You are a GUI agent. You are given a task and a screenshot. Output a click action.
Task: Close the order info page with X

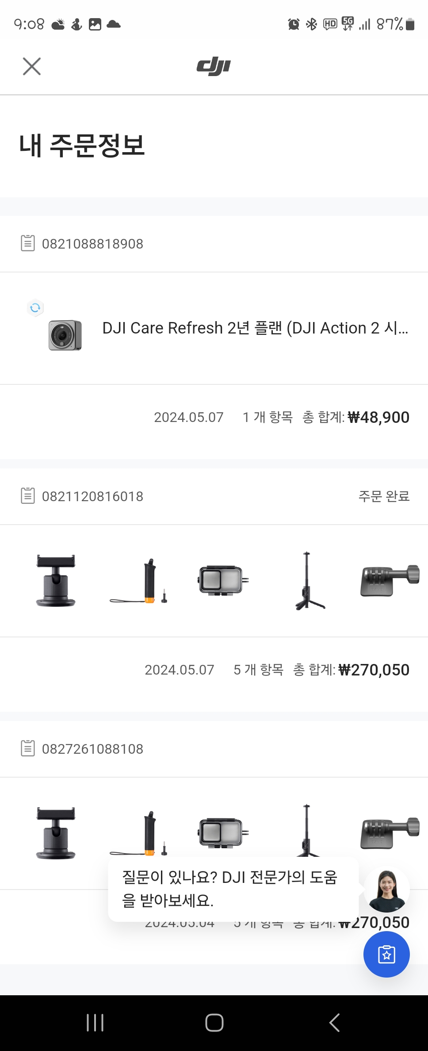click(x=32, y=66)
